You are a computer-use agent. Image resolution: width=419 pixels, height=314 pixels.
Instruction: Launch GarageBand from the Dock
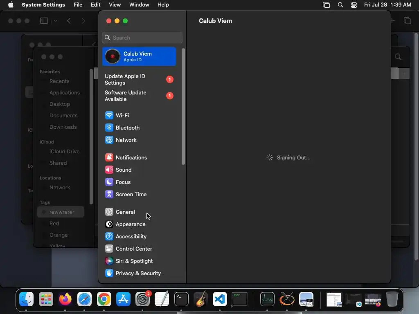click(200, 299)
